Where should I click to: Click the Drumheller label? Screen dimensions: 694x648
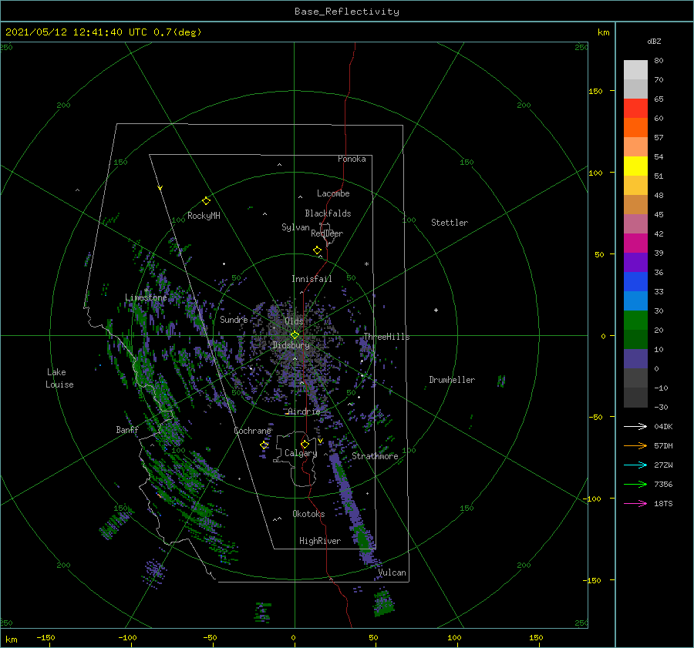coord(452,380)
